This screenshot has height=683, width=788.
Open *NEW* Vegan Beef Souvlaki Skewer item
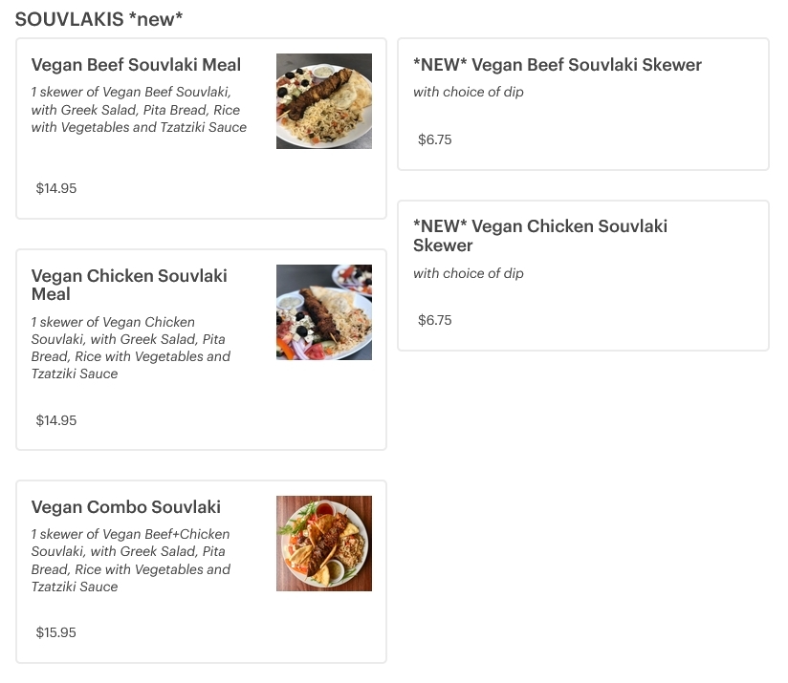(558, 65)
